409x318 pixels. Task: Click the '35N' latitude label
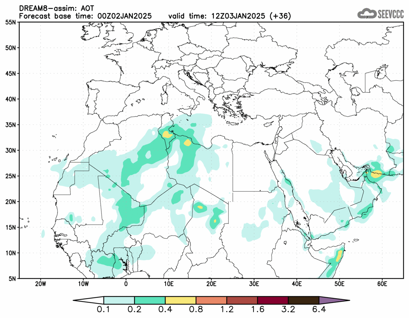pos(11,125)
